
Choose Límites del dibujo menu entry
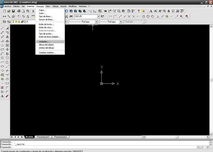[50, 48]
